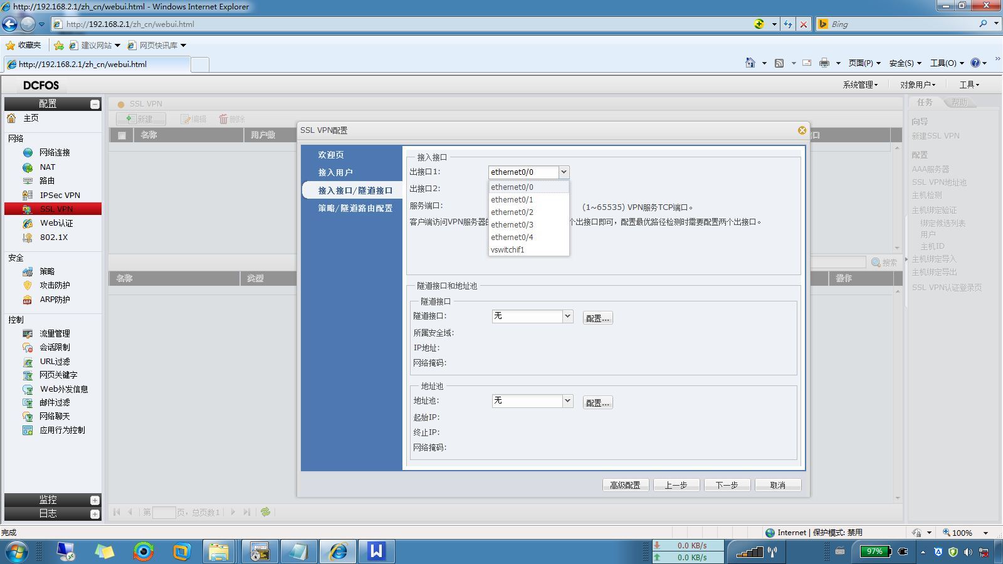Viewport: 1003px width, 564px height.
Task: Open IE 页面(P) menu
Action: click(x=864, y=63)
